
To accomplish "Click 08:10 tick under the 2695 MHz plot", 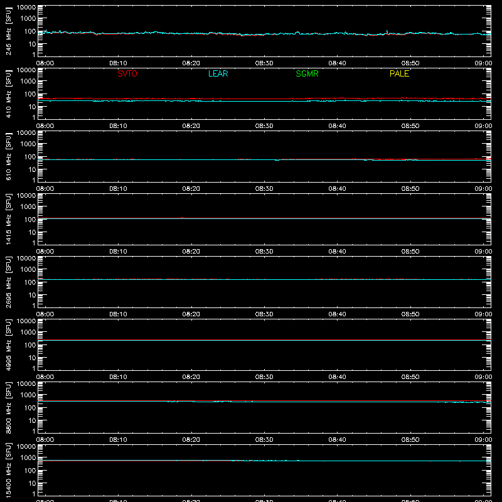I will (x=118, y=314).
